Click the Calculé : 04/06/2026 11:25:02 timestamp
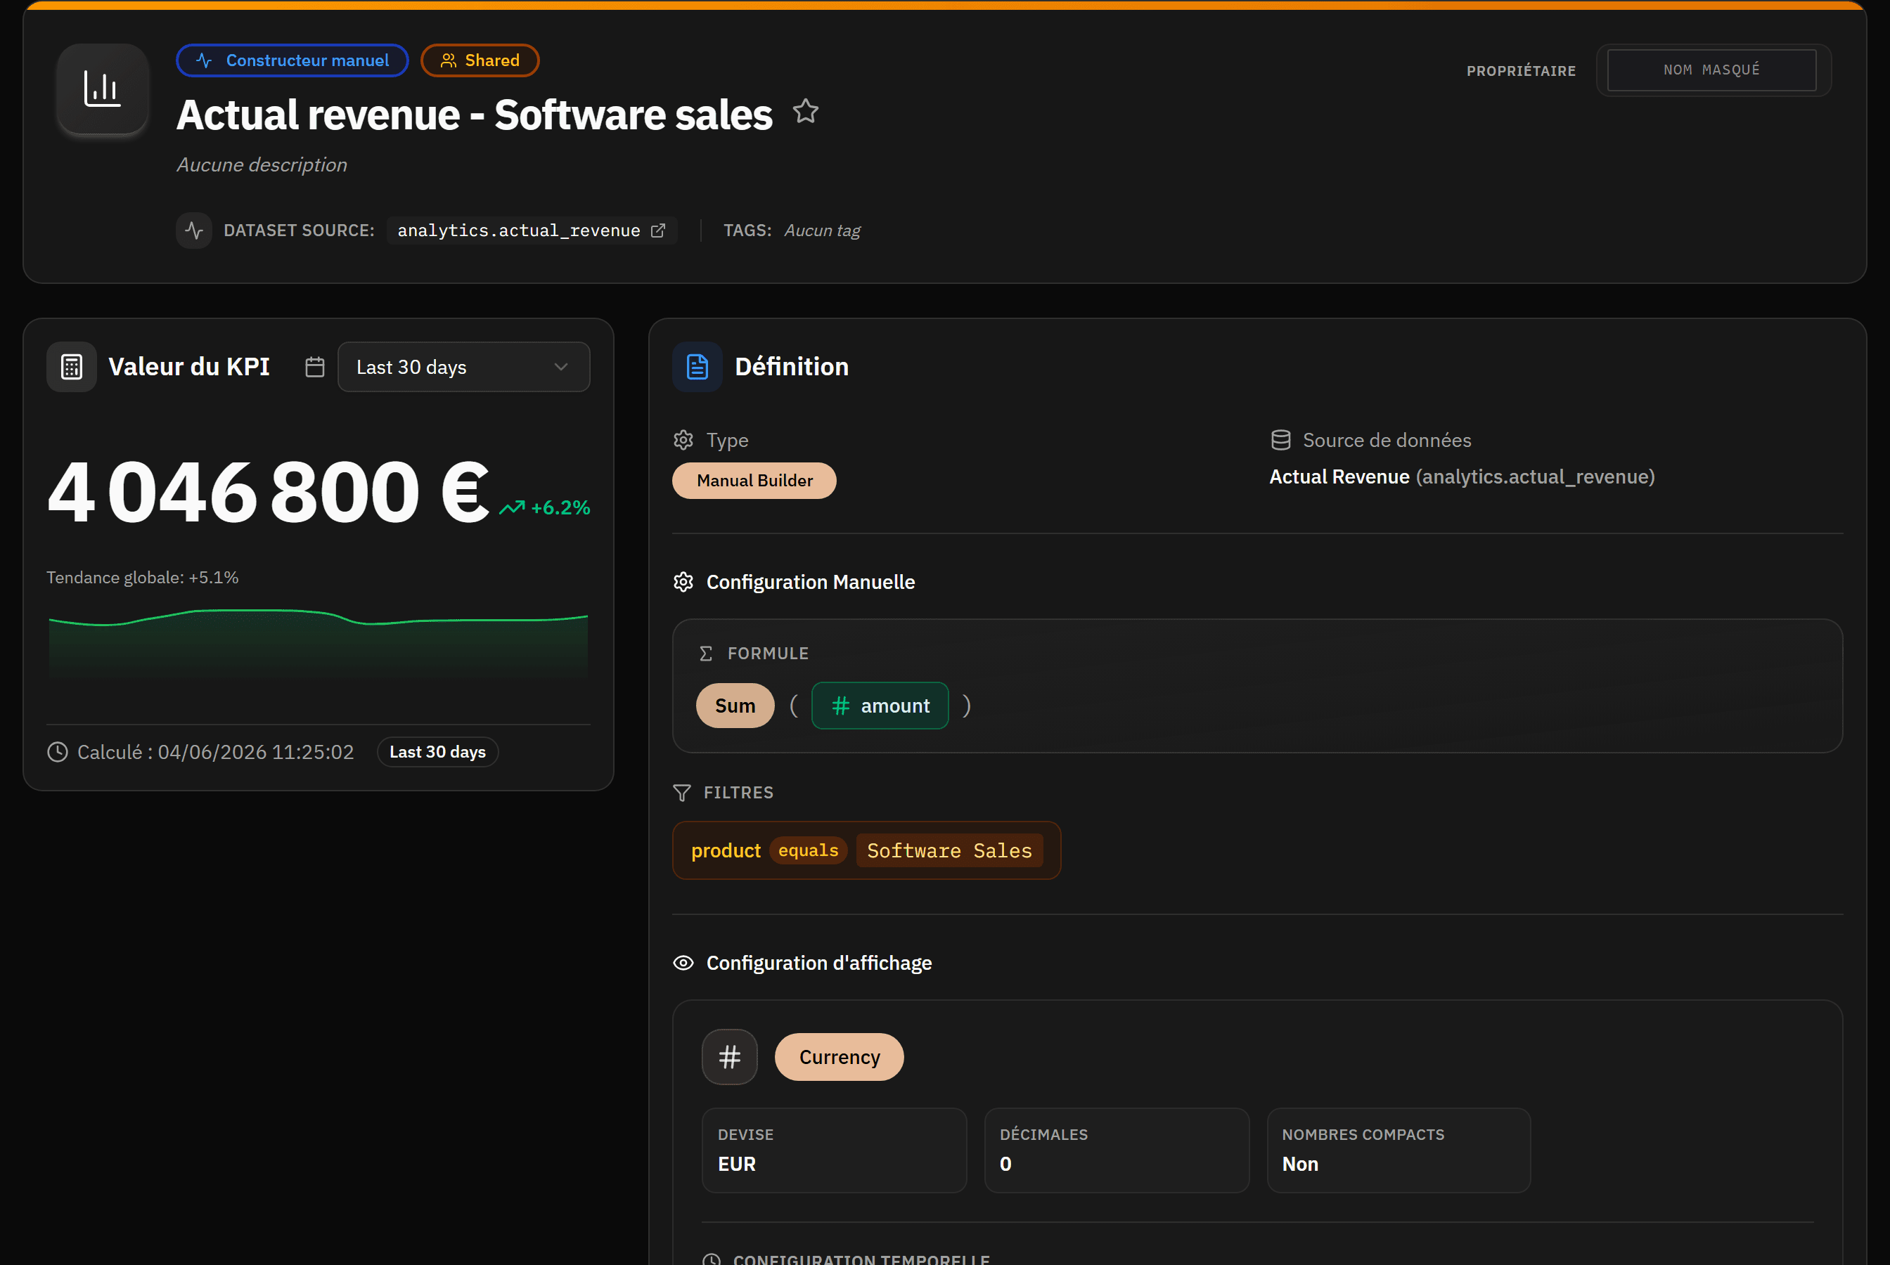This screenshot has width=1890, height=1265. click(x=215, y=752)
